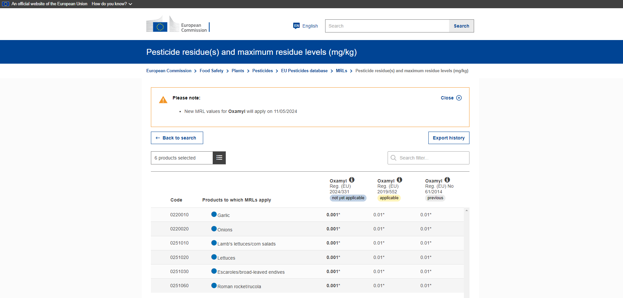Image resolution: width=623 pixels, height=298 pixels.
Task: Click code 0220010 cell
Action: click(179, 215)
